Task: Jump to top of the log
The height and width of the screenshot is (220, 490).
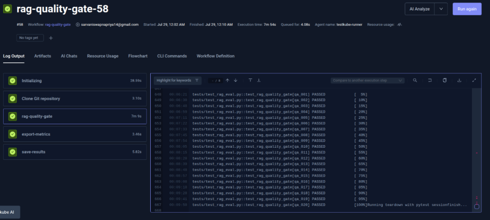Action: click(x=250, y=80)
